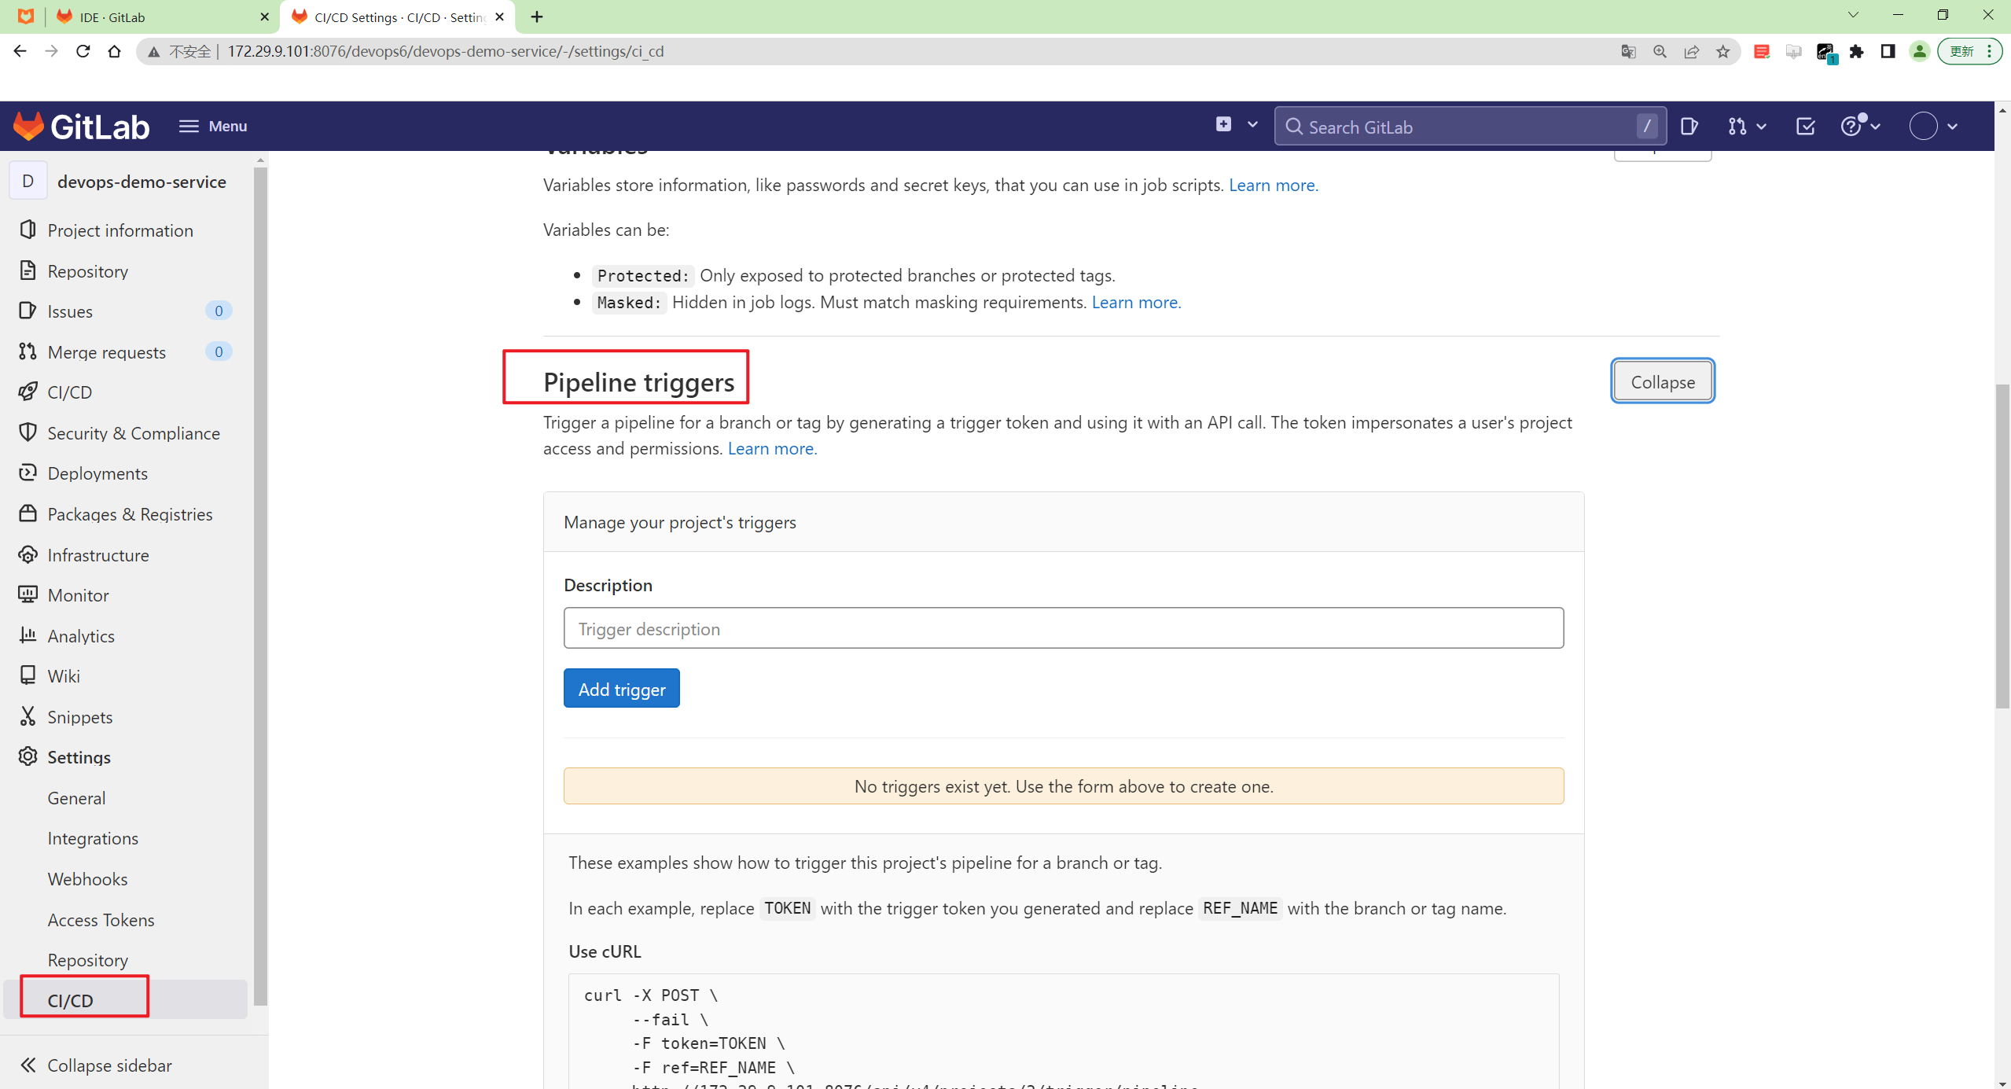Viewport: 2011px width, 1089px height.
Task: Select General under Settings
Action: pos(76,798)
